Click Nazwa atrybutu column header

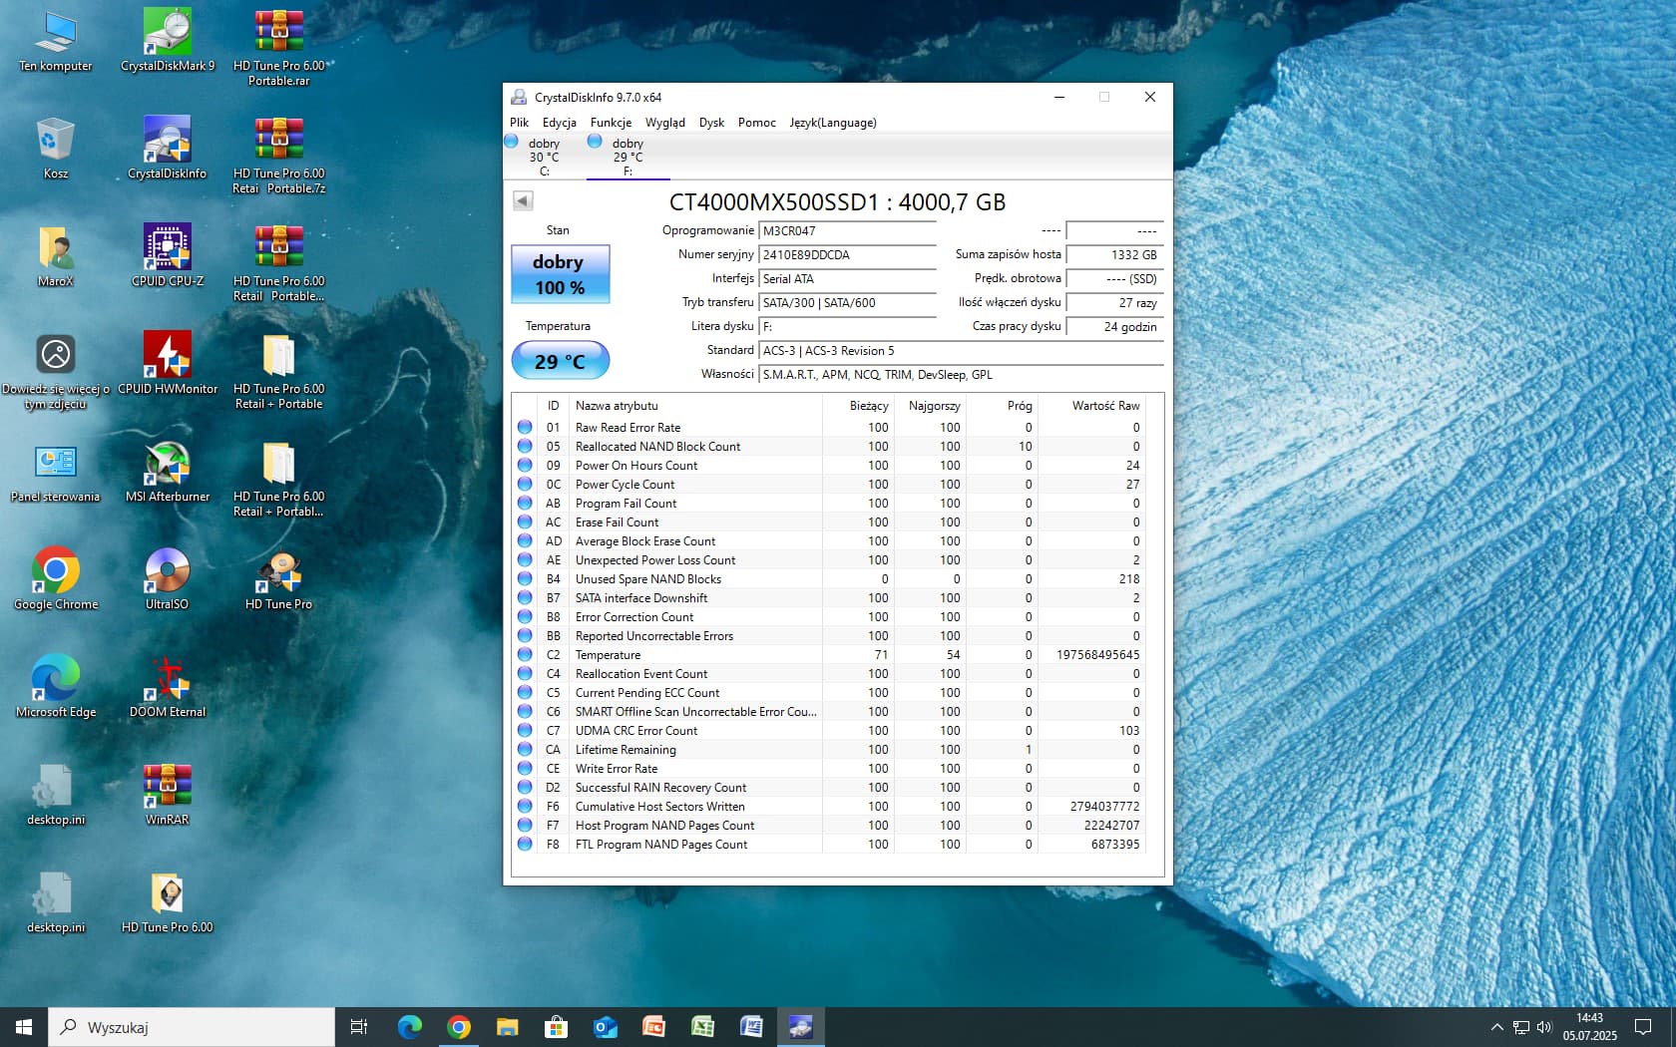694,406
